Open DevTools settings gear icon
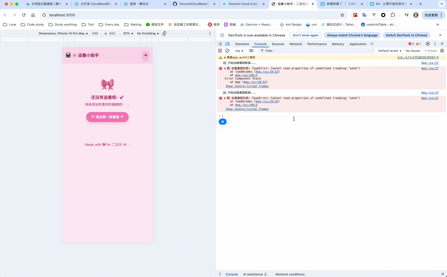The width and height of the screenshot is (447, 277). pos(428,44)
